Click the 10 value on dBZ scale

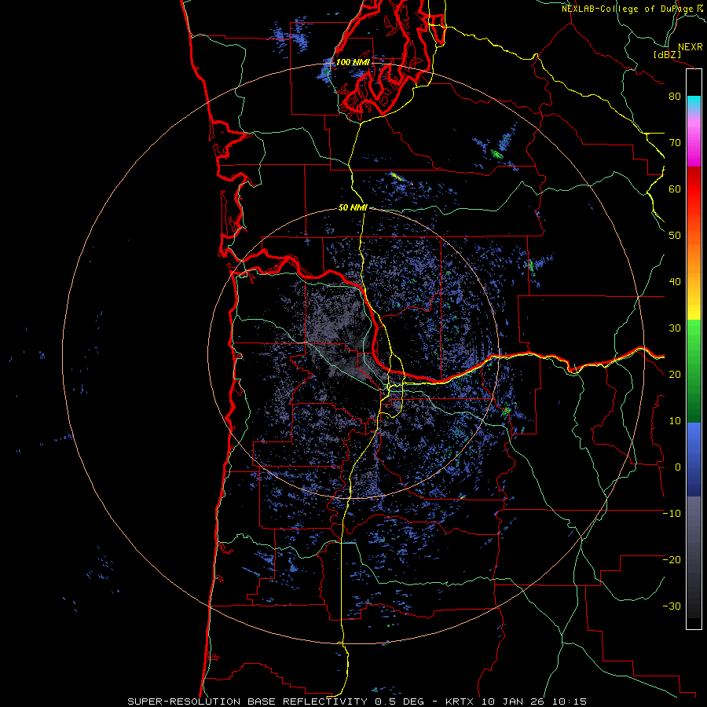pos(675,421)
